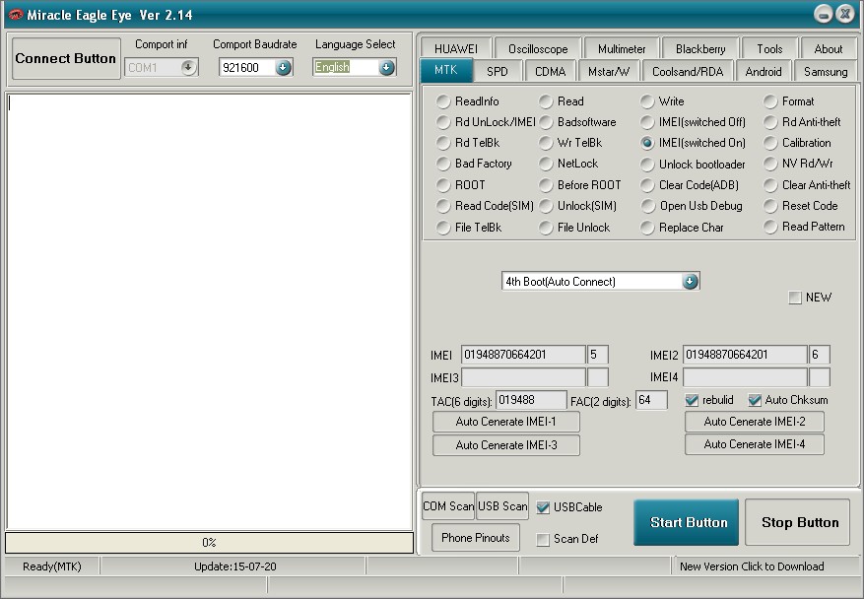Choose IMEI(switched Off) option
Image resolution: width=864 pixels, height=599 pixels.
coord(694,122)
